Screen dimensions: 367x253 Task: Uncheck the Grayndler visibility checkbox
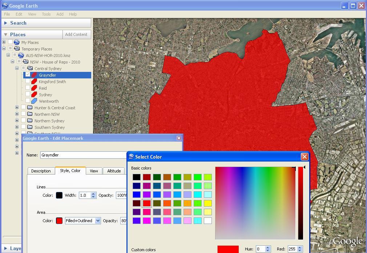pyautogui.click(x=28, y=74)
